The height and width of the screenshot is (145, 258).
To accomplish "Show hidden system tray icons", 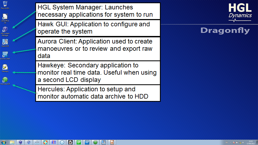I will click(230, 143).
